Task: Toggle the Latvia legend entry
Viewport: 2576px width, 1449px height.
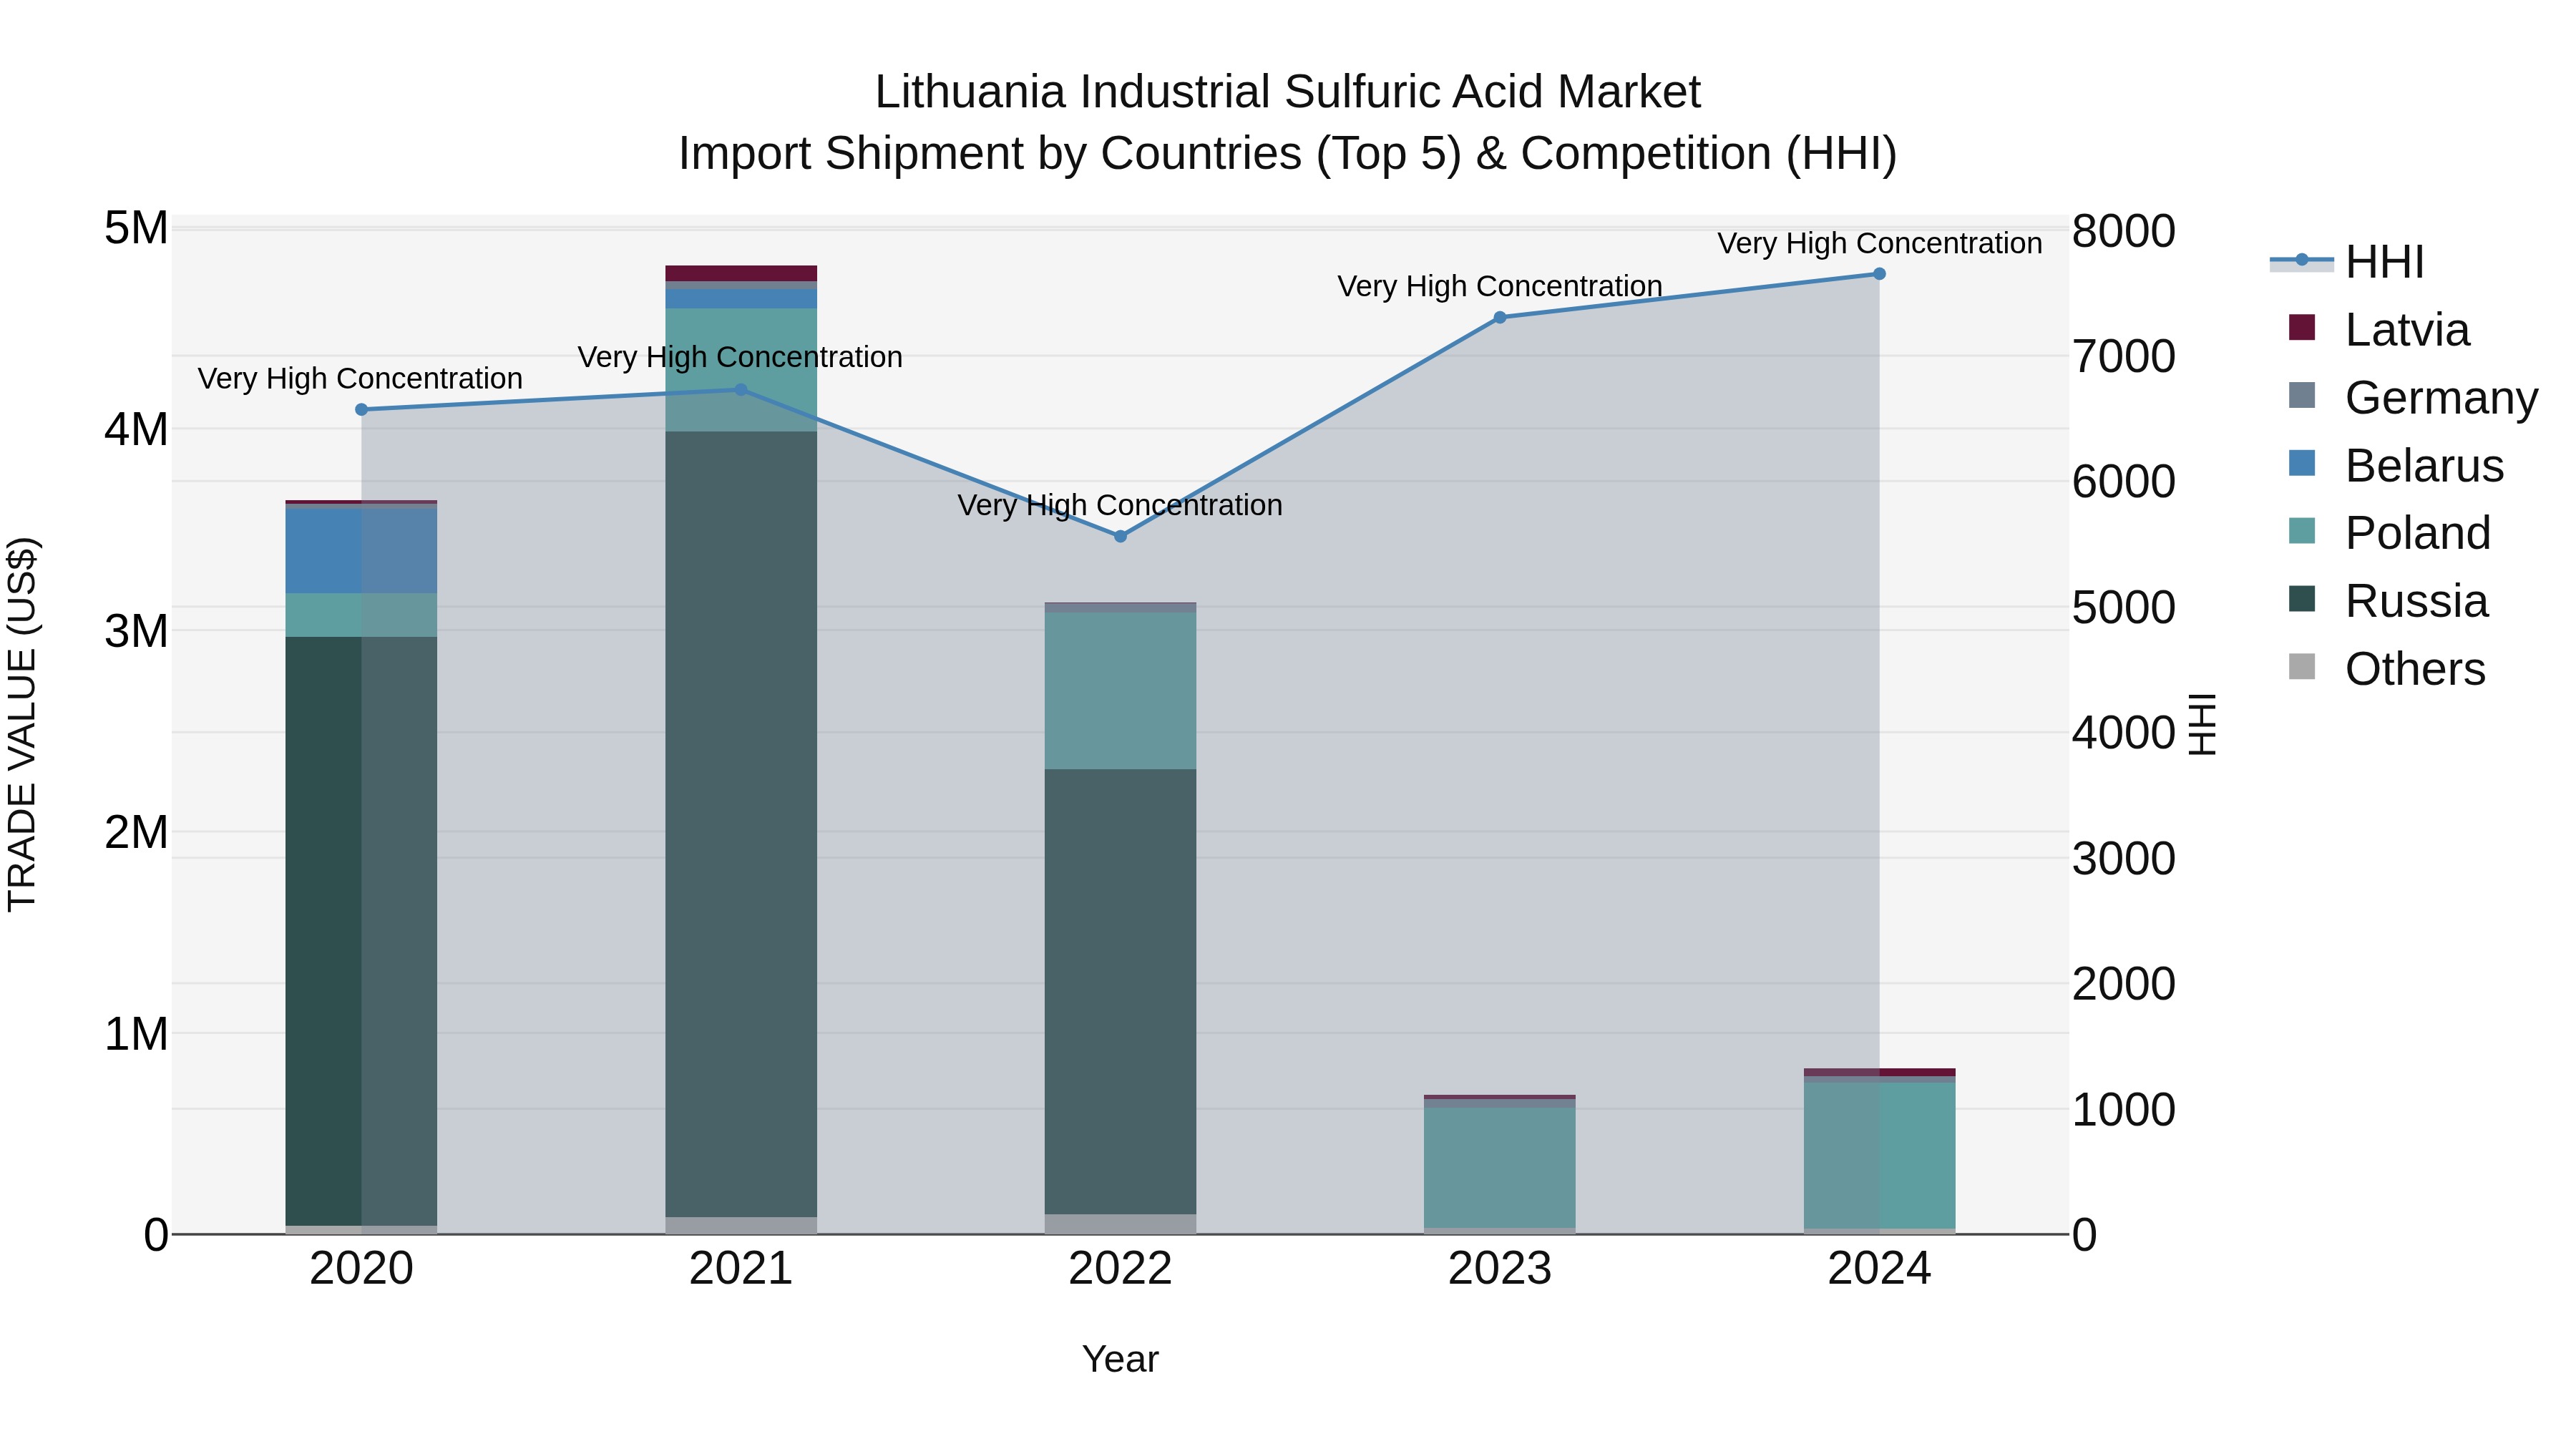Action: click(2379, 330)
